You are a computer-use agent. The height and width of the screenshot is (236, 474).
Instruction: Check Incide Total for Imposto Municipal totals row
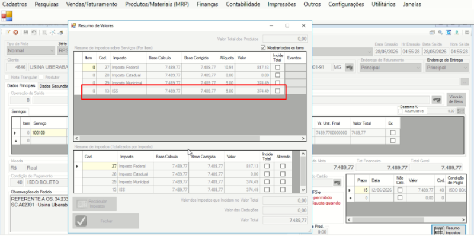coord(267,182)
